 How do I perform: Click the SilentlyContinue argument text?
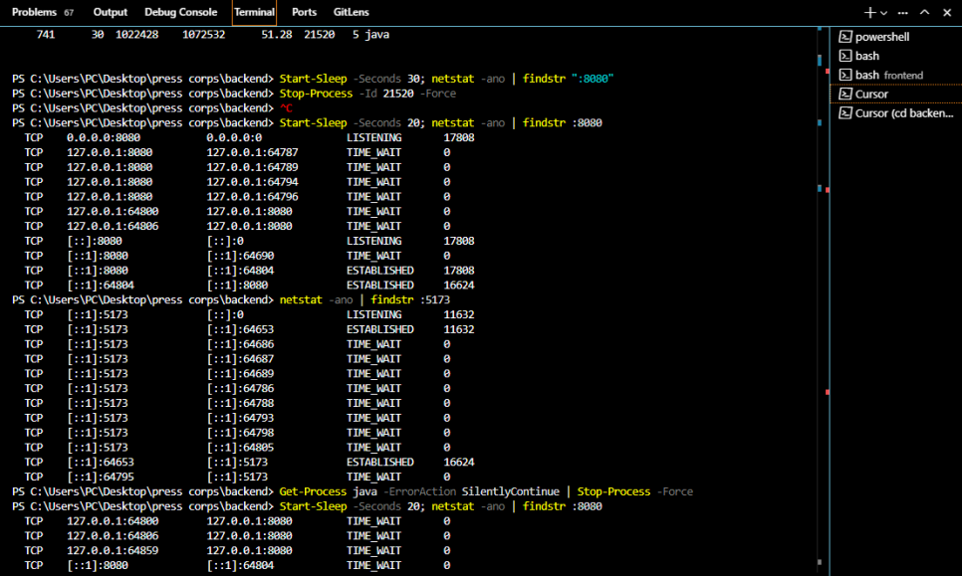pos(511,491)
